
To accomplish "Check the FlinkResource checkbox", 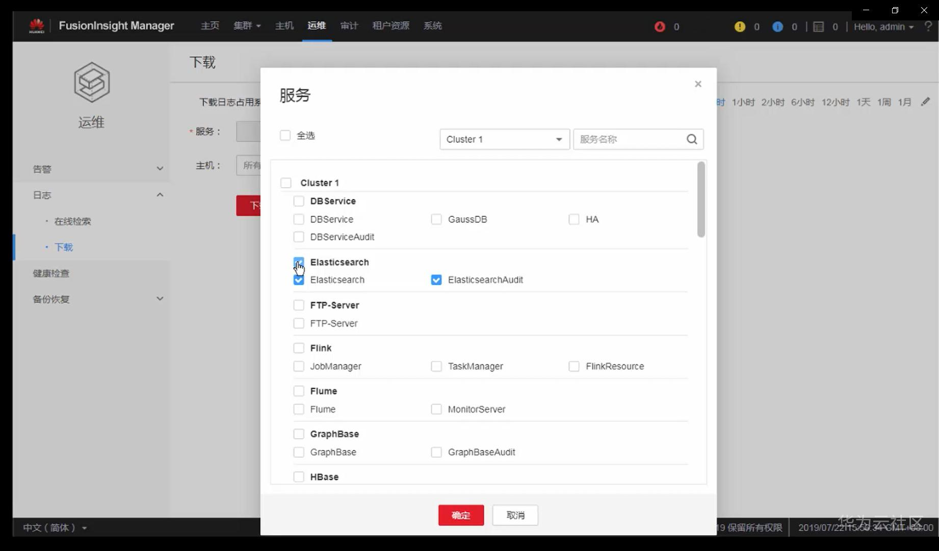I will (x=574, y=366).
